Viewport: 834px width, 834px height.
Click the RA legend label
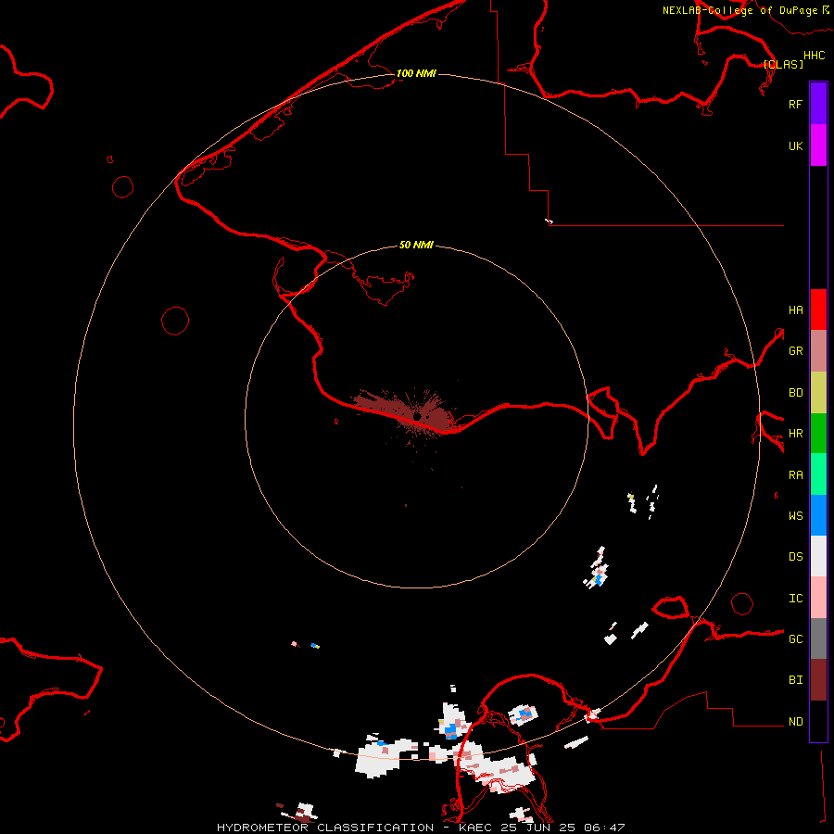click(795, 475)
